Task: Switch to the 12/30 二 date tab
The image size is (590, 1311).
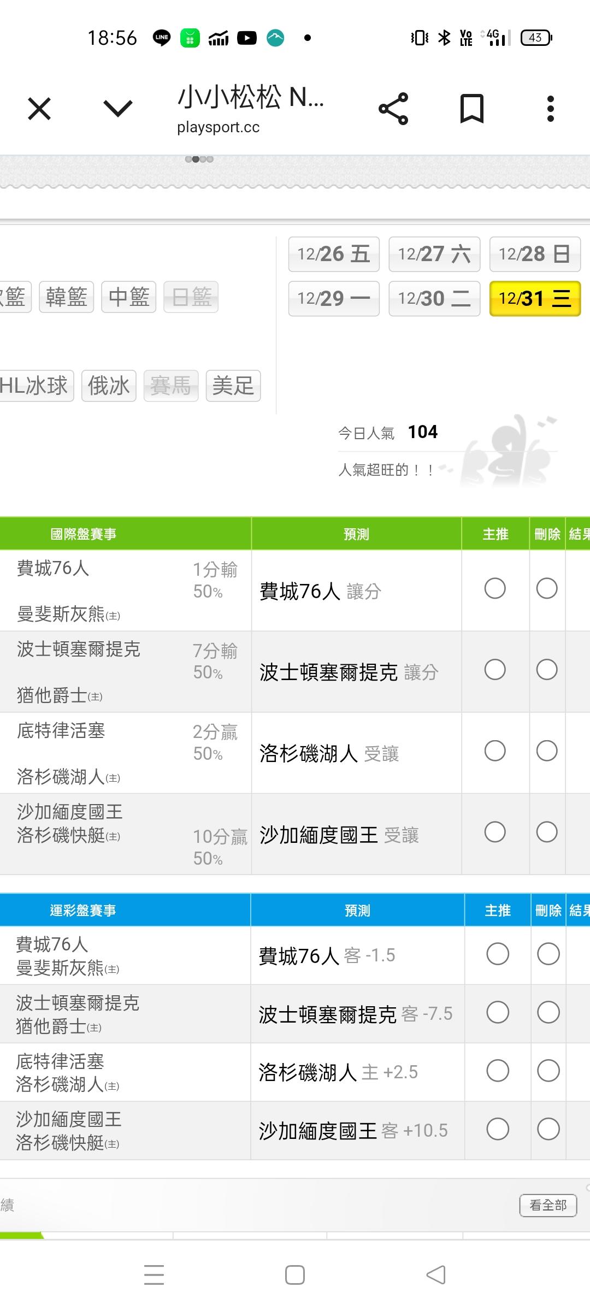Action: coord(434,298)
